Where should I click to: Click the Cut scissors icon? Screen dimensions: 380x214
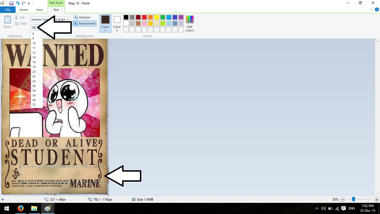coord(16,17)
